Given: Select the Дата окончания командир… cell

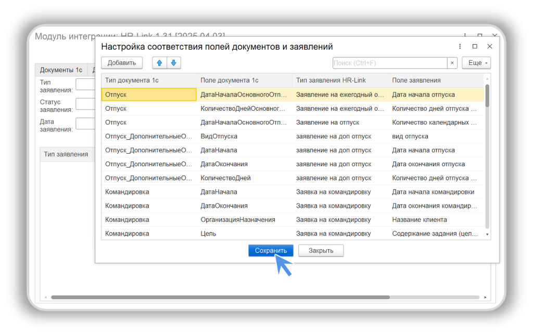Looking at the screenshot, I should coord(436,206).
